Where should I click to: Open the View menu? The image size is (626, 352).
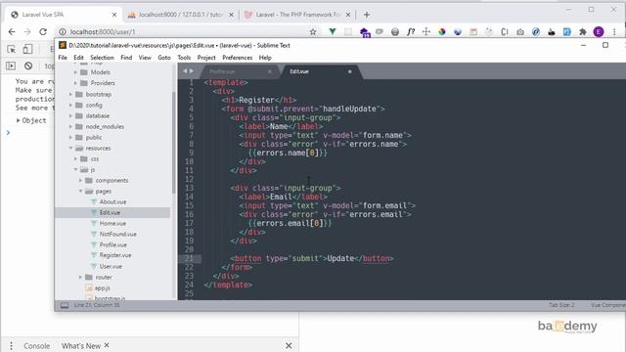click(145, 58)
